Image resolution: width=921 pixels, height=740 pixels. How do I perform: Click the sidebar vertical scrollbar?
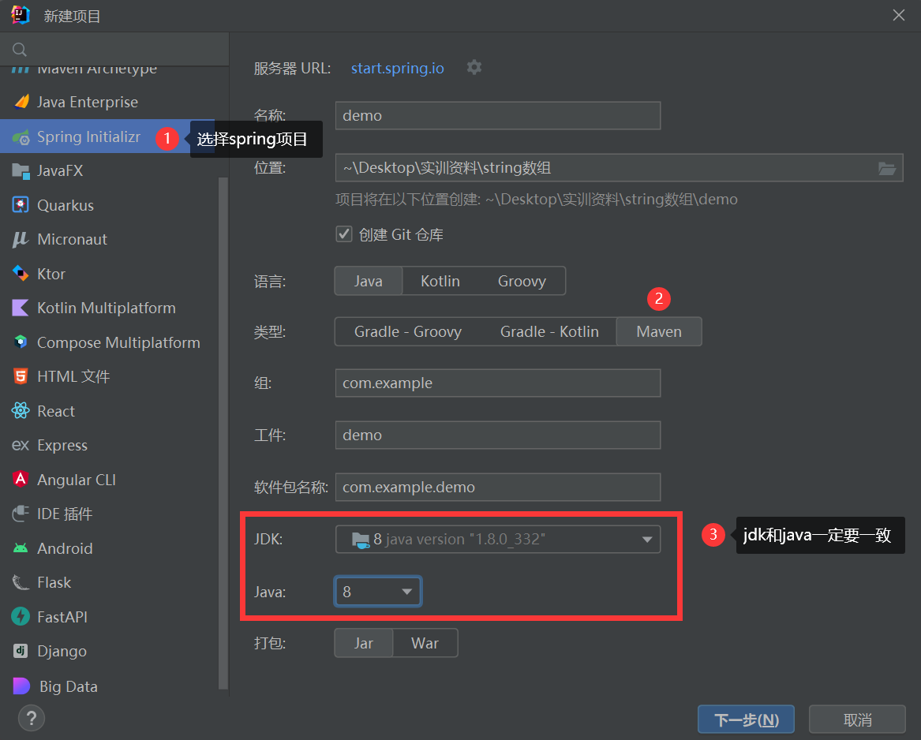tap(223, 433)
